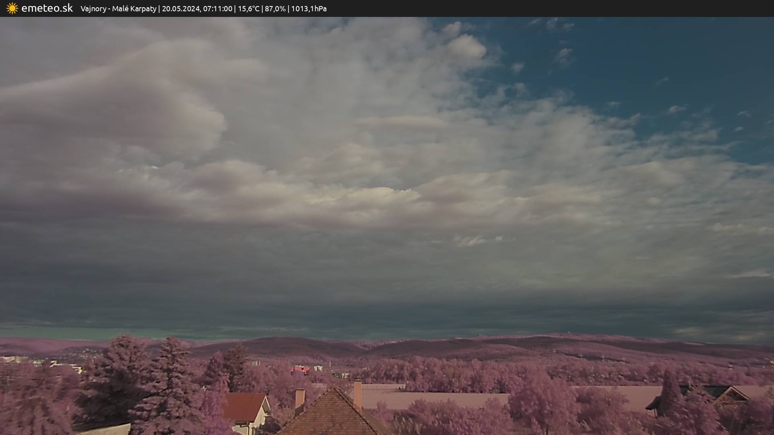Select the date 20.05.2024 in header
This screenshot has width=774, height=435.
[x=181, y=8]
